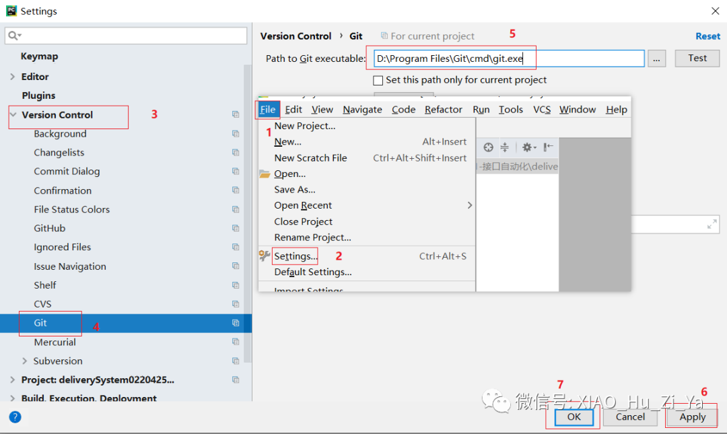The height and width of the screenshot is (434, 727).
Task: Click the project-level icon beside Subversion
Action: click(x=236, y=361)
